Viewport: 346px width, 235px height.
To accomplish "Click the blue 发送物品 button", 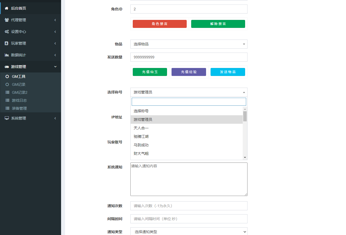I will (x=228, y=72).
